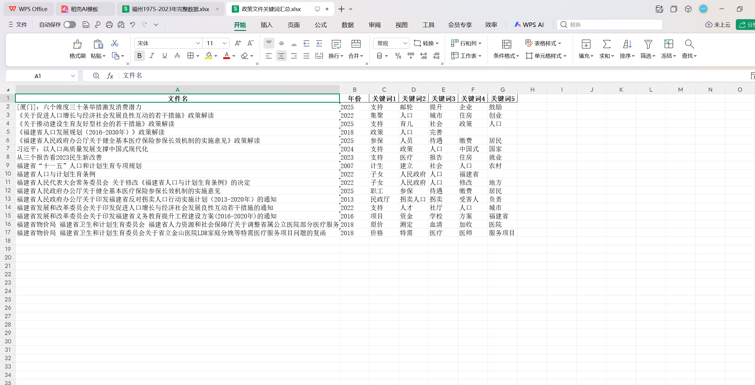755x385 pixels.
Task: Expand the font size 11 dropdown
Action: pos(224,43)
